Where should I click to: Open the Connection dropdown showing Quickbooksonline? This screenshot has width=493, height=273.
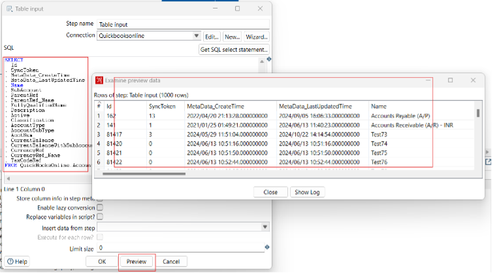(197, 36)
